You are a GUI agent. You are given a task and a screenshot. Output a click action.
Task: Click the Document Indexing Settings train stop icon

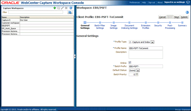[129, 22]
